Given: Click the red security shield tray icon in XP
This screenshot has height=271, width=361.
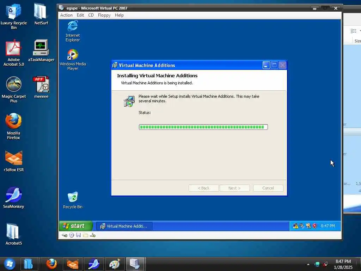Looking at the screenshot, I should tap(314, 226).
